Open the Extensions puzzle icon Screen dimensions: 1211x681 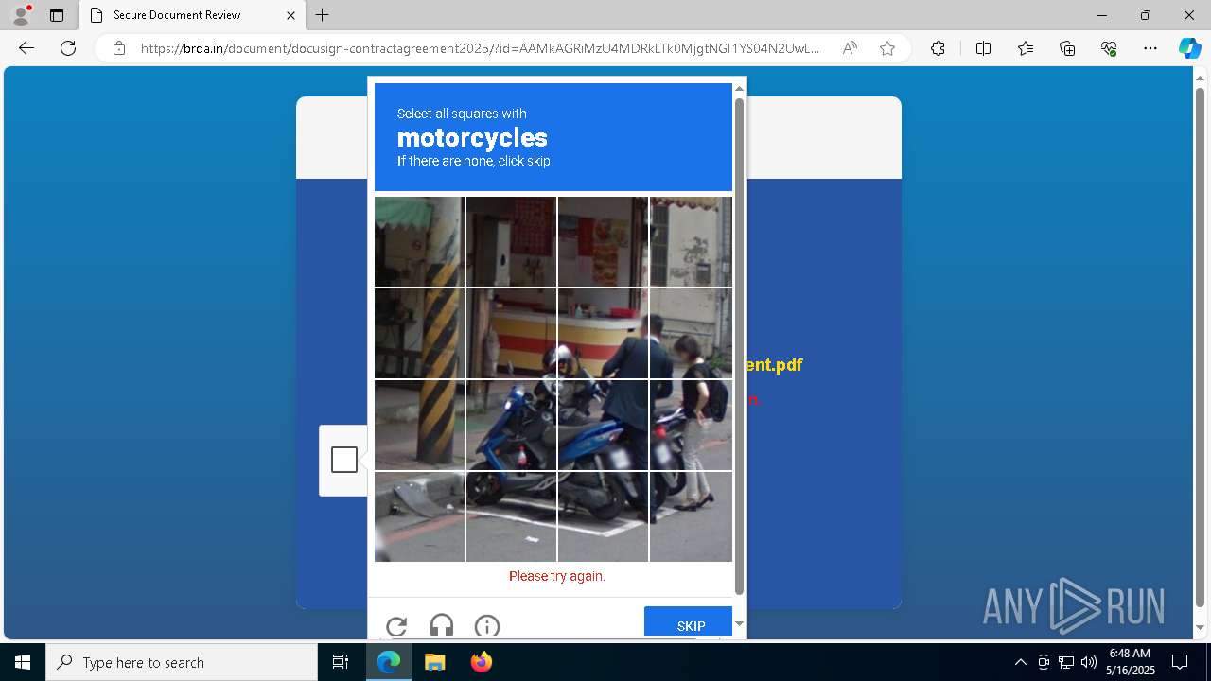tap(938, 48)
